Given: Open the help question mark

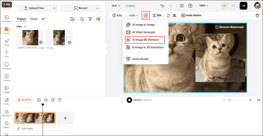Looking at the screenshot, I should point(190,6).
